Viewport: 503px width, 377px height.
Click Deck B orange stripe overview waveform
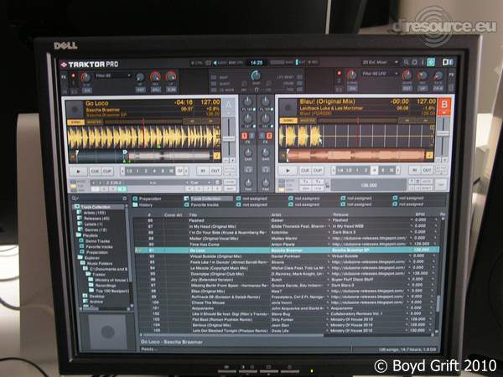[356, 156]
